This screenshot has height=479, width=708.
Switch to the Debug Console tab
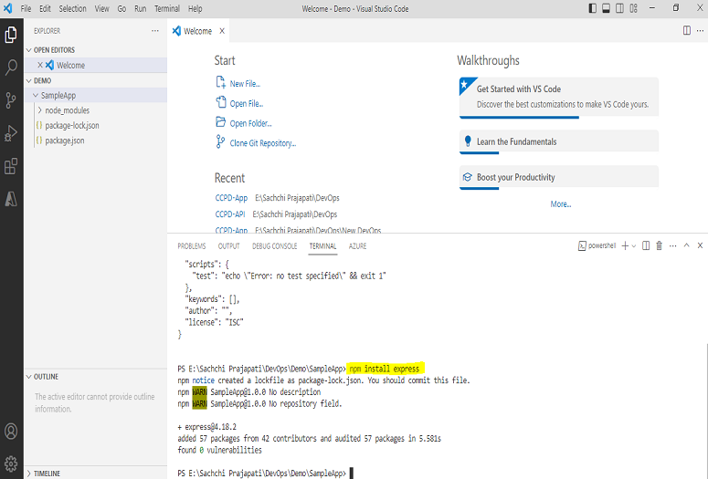pyautogui.click(x=275, y=246)
